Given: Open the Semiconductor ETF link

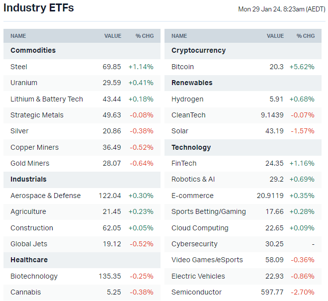Looking at the screenshot, I should (196, 292).
